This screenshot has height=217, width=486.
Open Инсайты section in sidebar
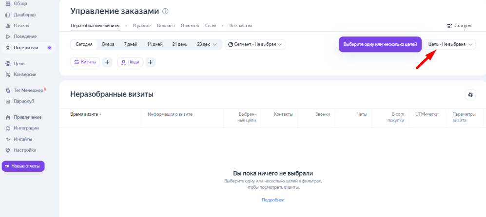pos(23,139)
